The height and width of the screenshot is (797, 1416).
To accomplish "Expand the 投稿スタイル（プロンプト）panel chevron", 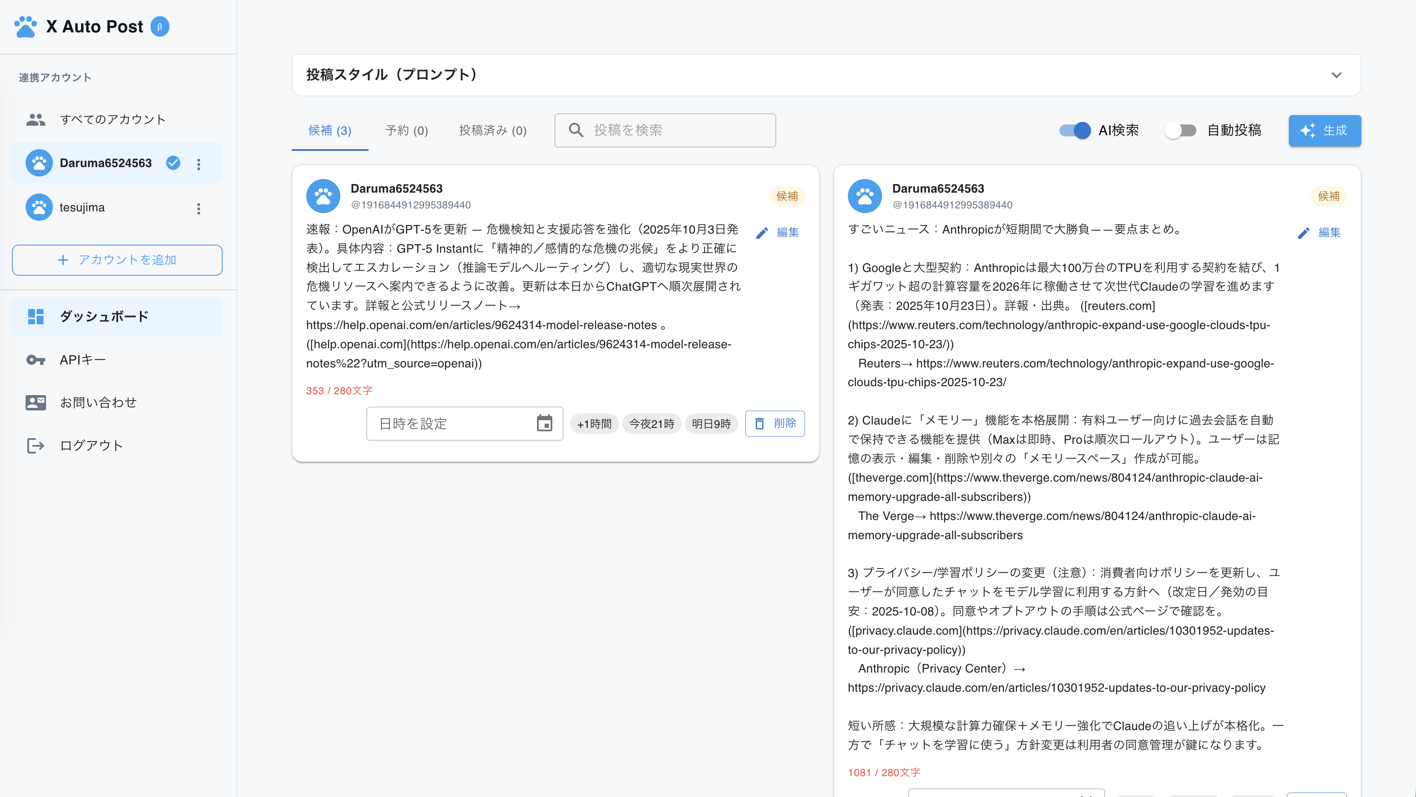I will 1336,75.
